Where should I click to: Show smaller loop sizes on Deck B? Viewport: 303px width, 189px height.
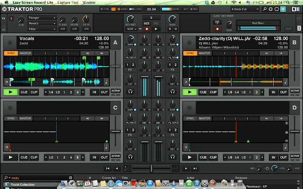[225, 92]
